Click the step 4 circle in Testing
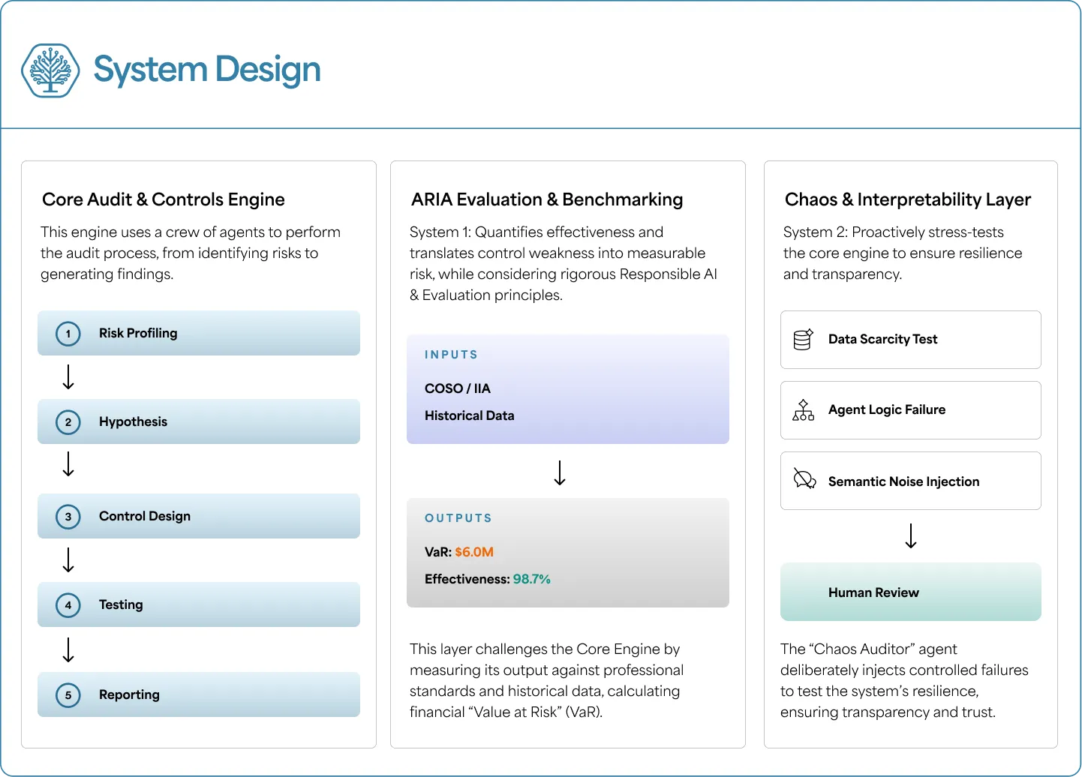1082x777 pixels. point(68,605)
